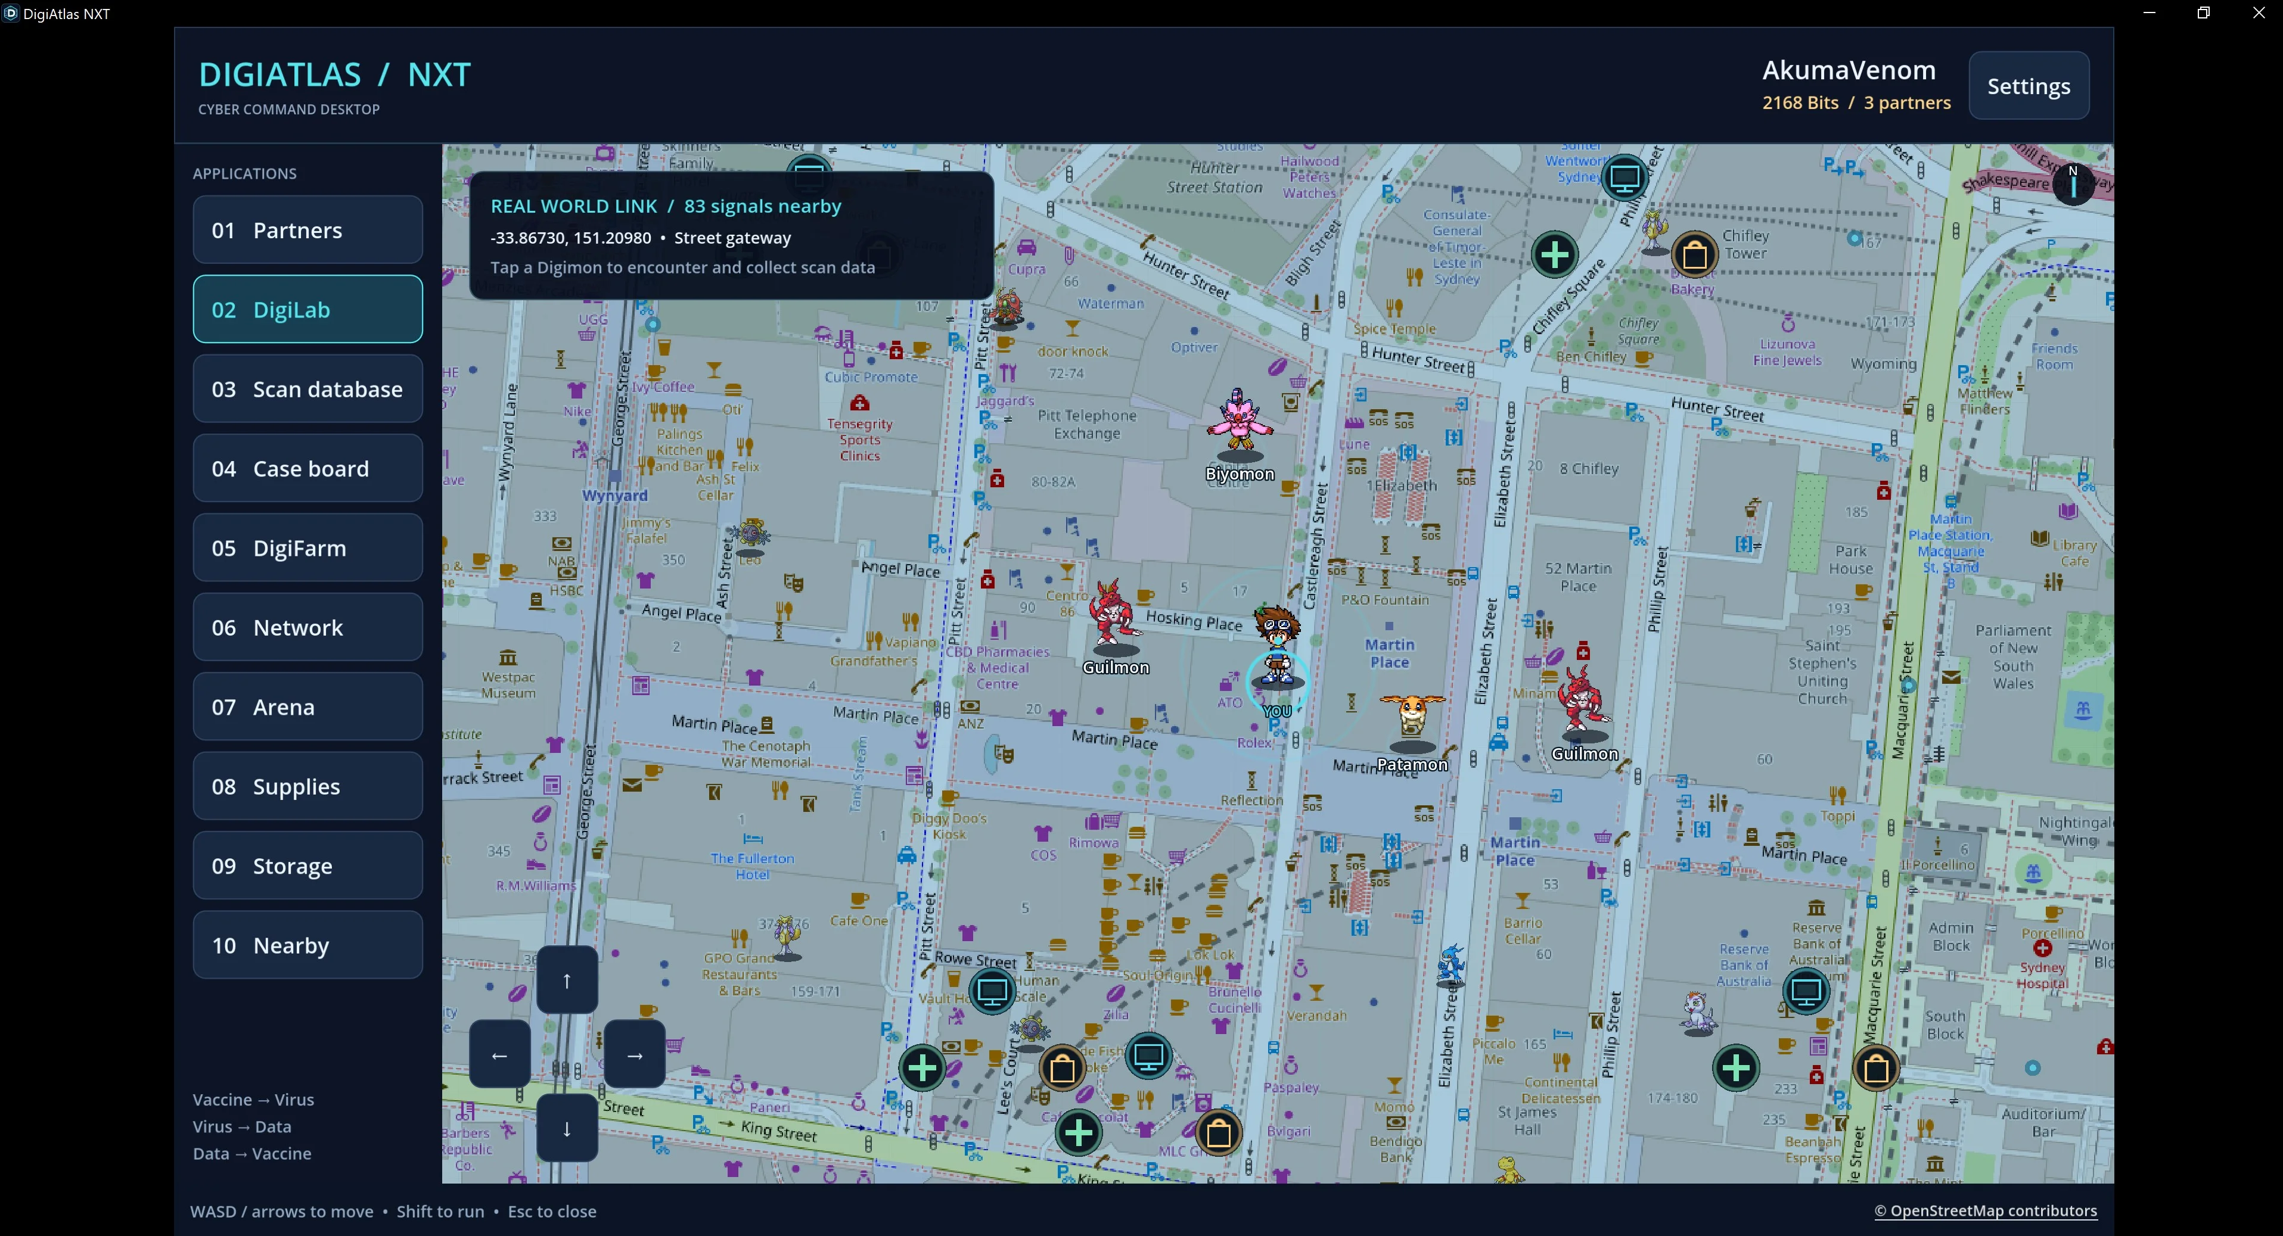Click the 'DIGIATLAS / NXT' title

334,74
